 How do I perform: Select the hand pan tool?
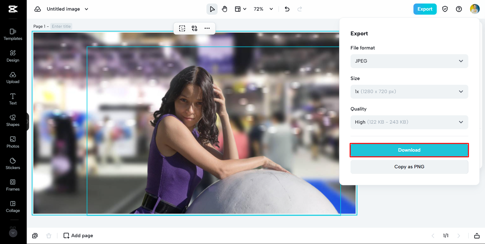(x=225, y=9)
